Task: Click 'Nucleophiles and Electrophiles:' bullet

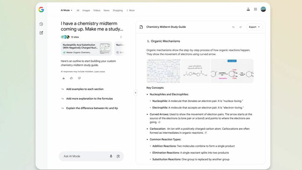Action: click(169, 94)
